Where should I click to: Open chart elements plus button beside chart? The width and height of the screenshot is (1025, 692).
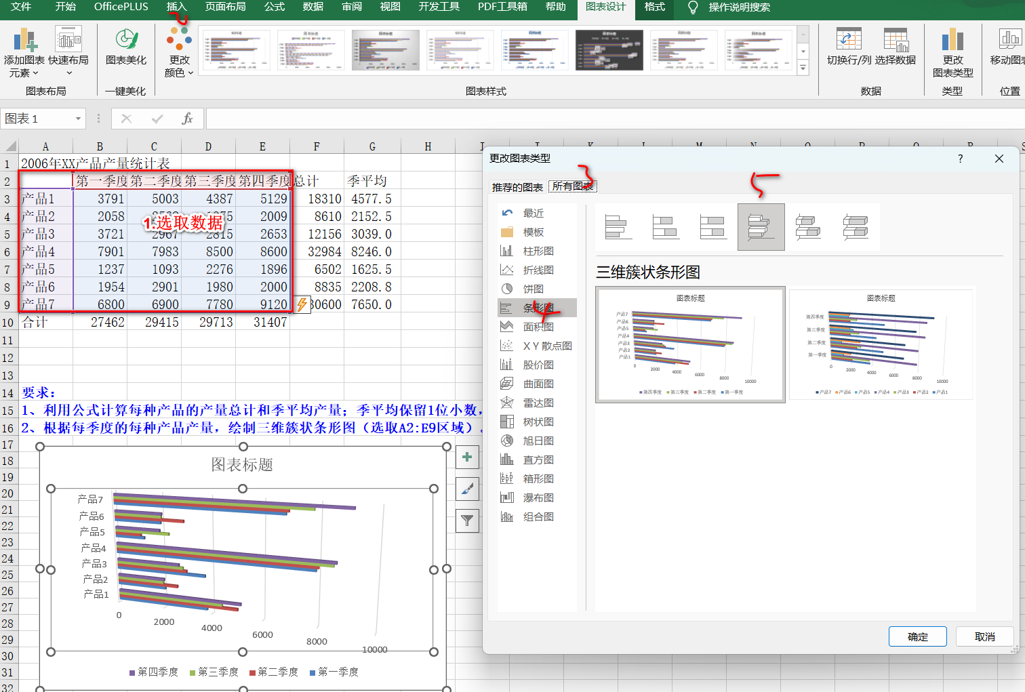point(467,457)
